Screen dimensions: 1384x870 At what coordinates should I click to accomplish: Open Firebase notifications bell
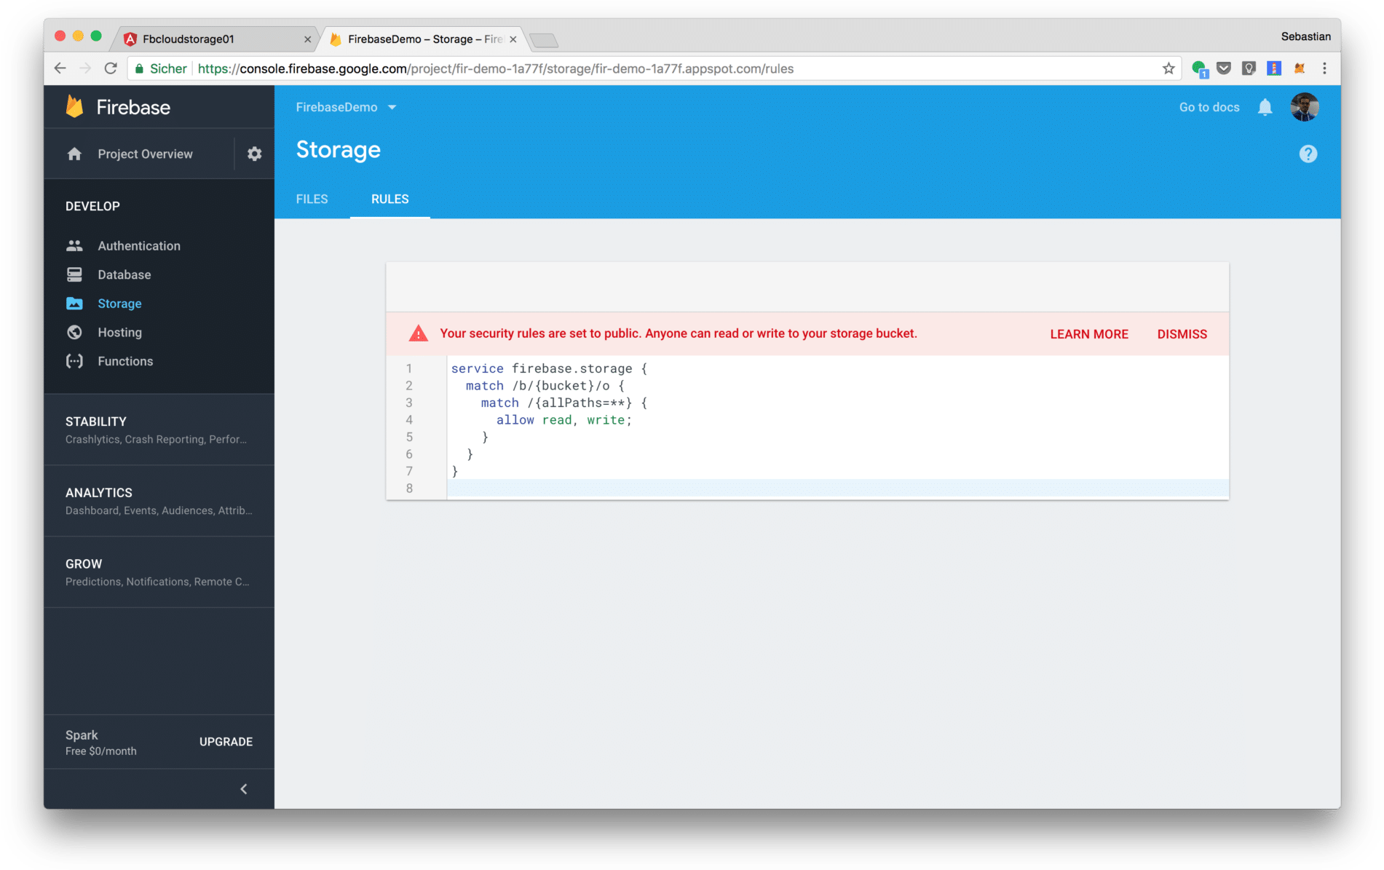pos(1265,107)
